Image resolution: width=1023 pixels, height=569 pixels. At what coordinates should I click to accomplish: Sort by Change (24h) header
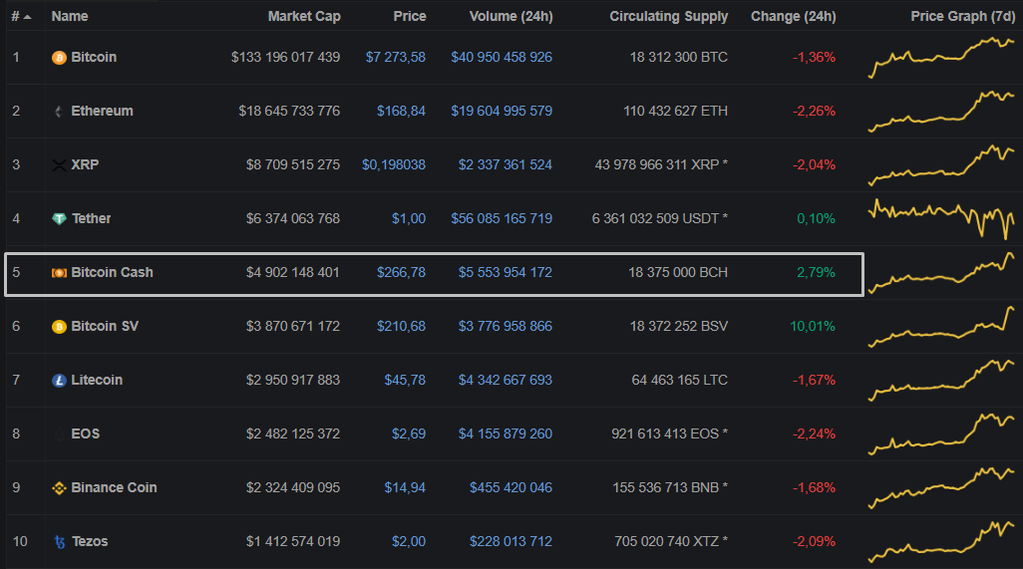794,16
